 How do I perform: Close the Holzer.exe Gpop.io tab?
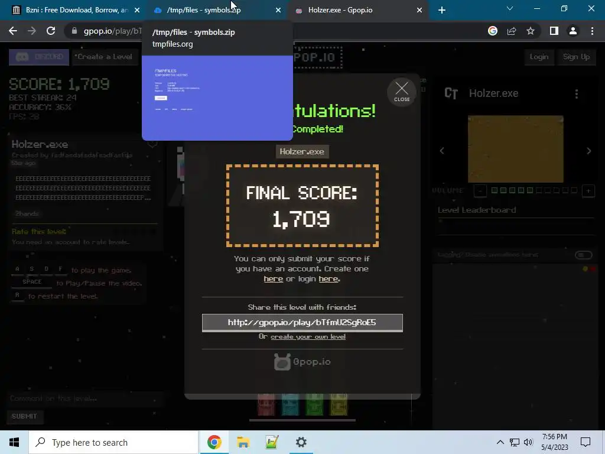click(419, 10)
